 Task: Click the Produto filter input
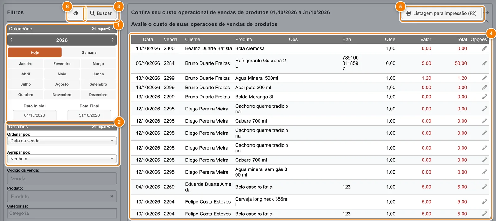(62, 196)
